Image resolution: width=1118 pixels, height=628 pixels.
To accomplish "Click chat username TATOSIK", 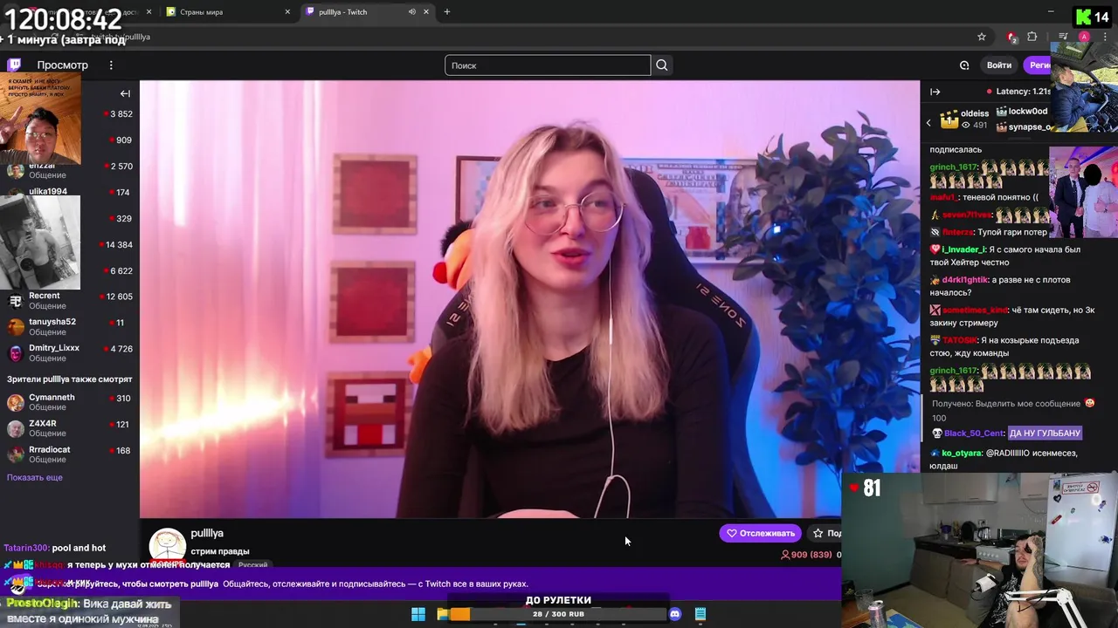I will (960, 340).
